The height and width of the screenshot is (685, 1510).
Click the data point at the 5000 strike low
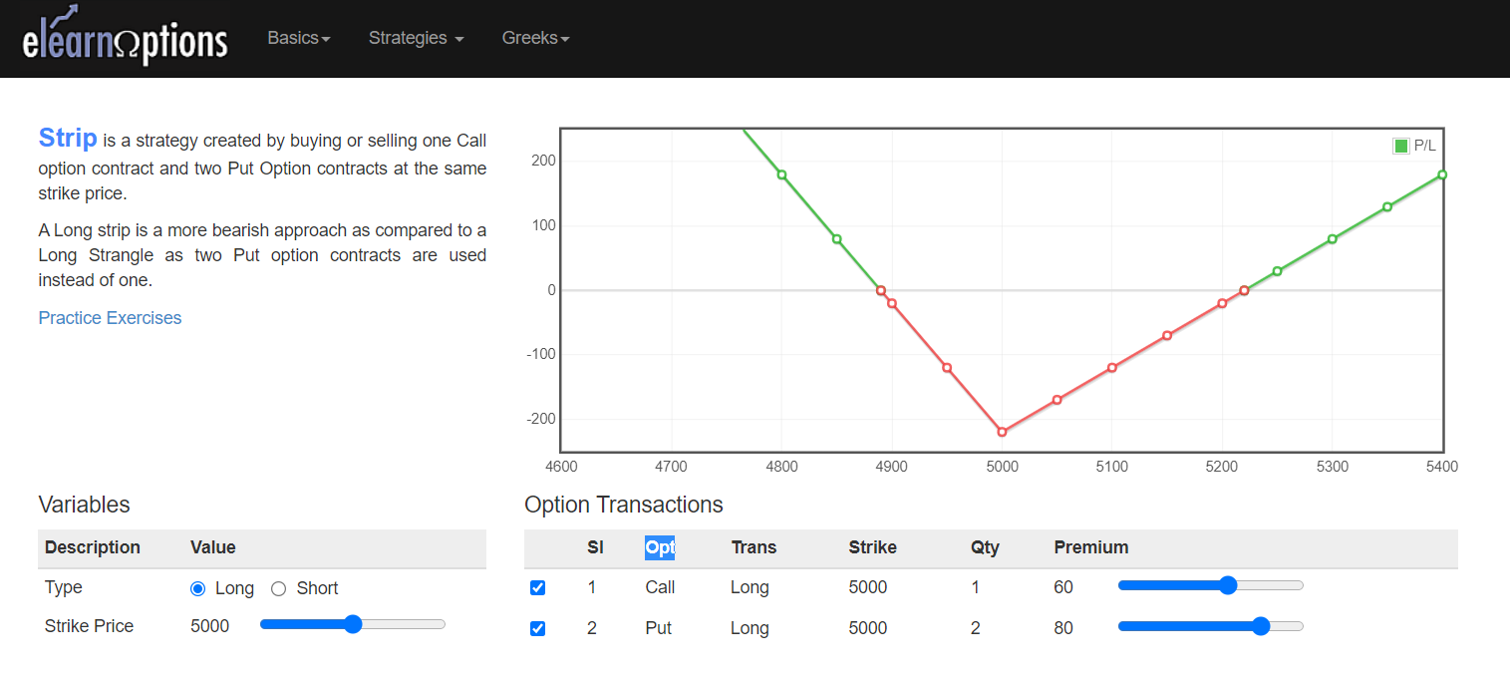coord(1002,432)
